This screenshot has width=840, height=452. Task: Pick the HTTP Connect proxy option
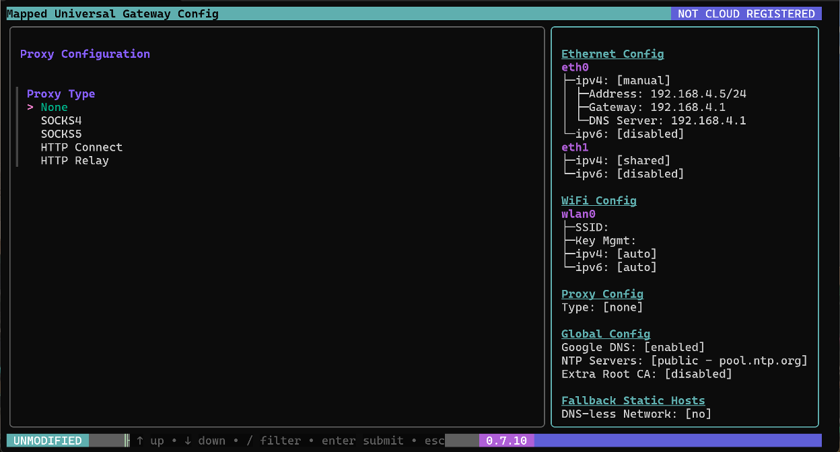tap(81, 147)
